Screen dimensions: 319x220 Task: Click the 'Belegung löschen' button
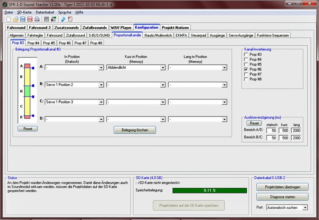pyautogui.click(x=135, y=130)
